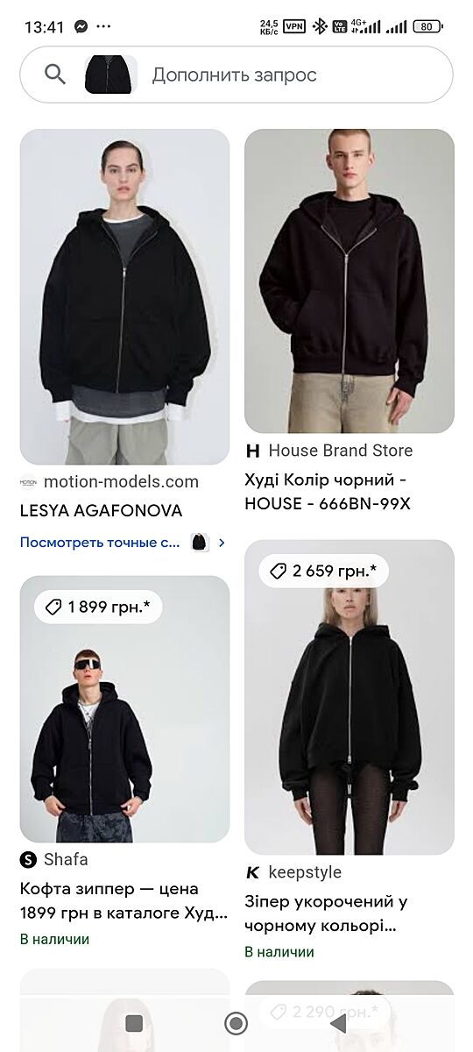
Task: Tap the Дополнить запрос search field
Action: (236, 75)
